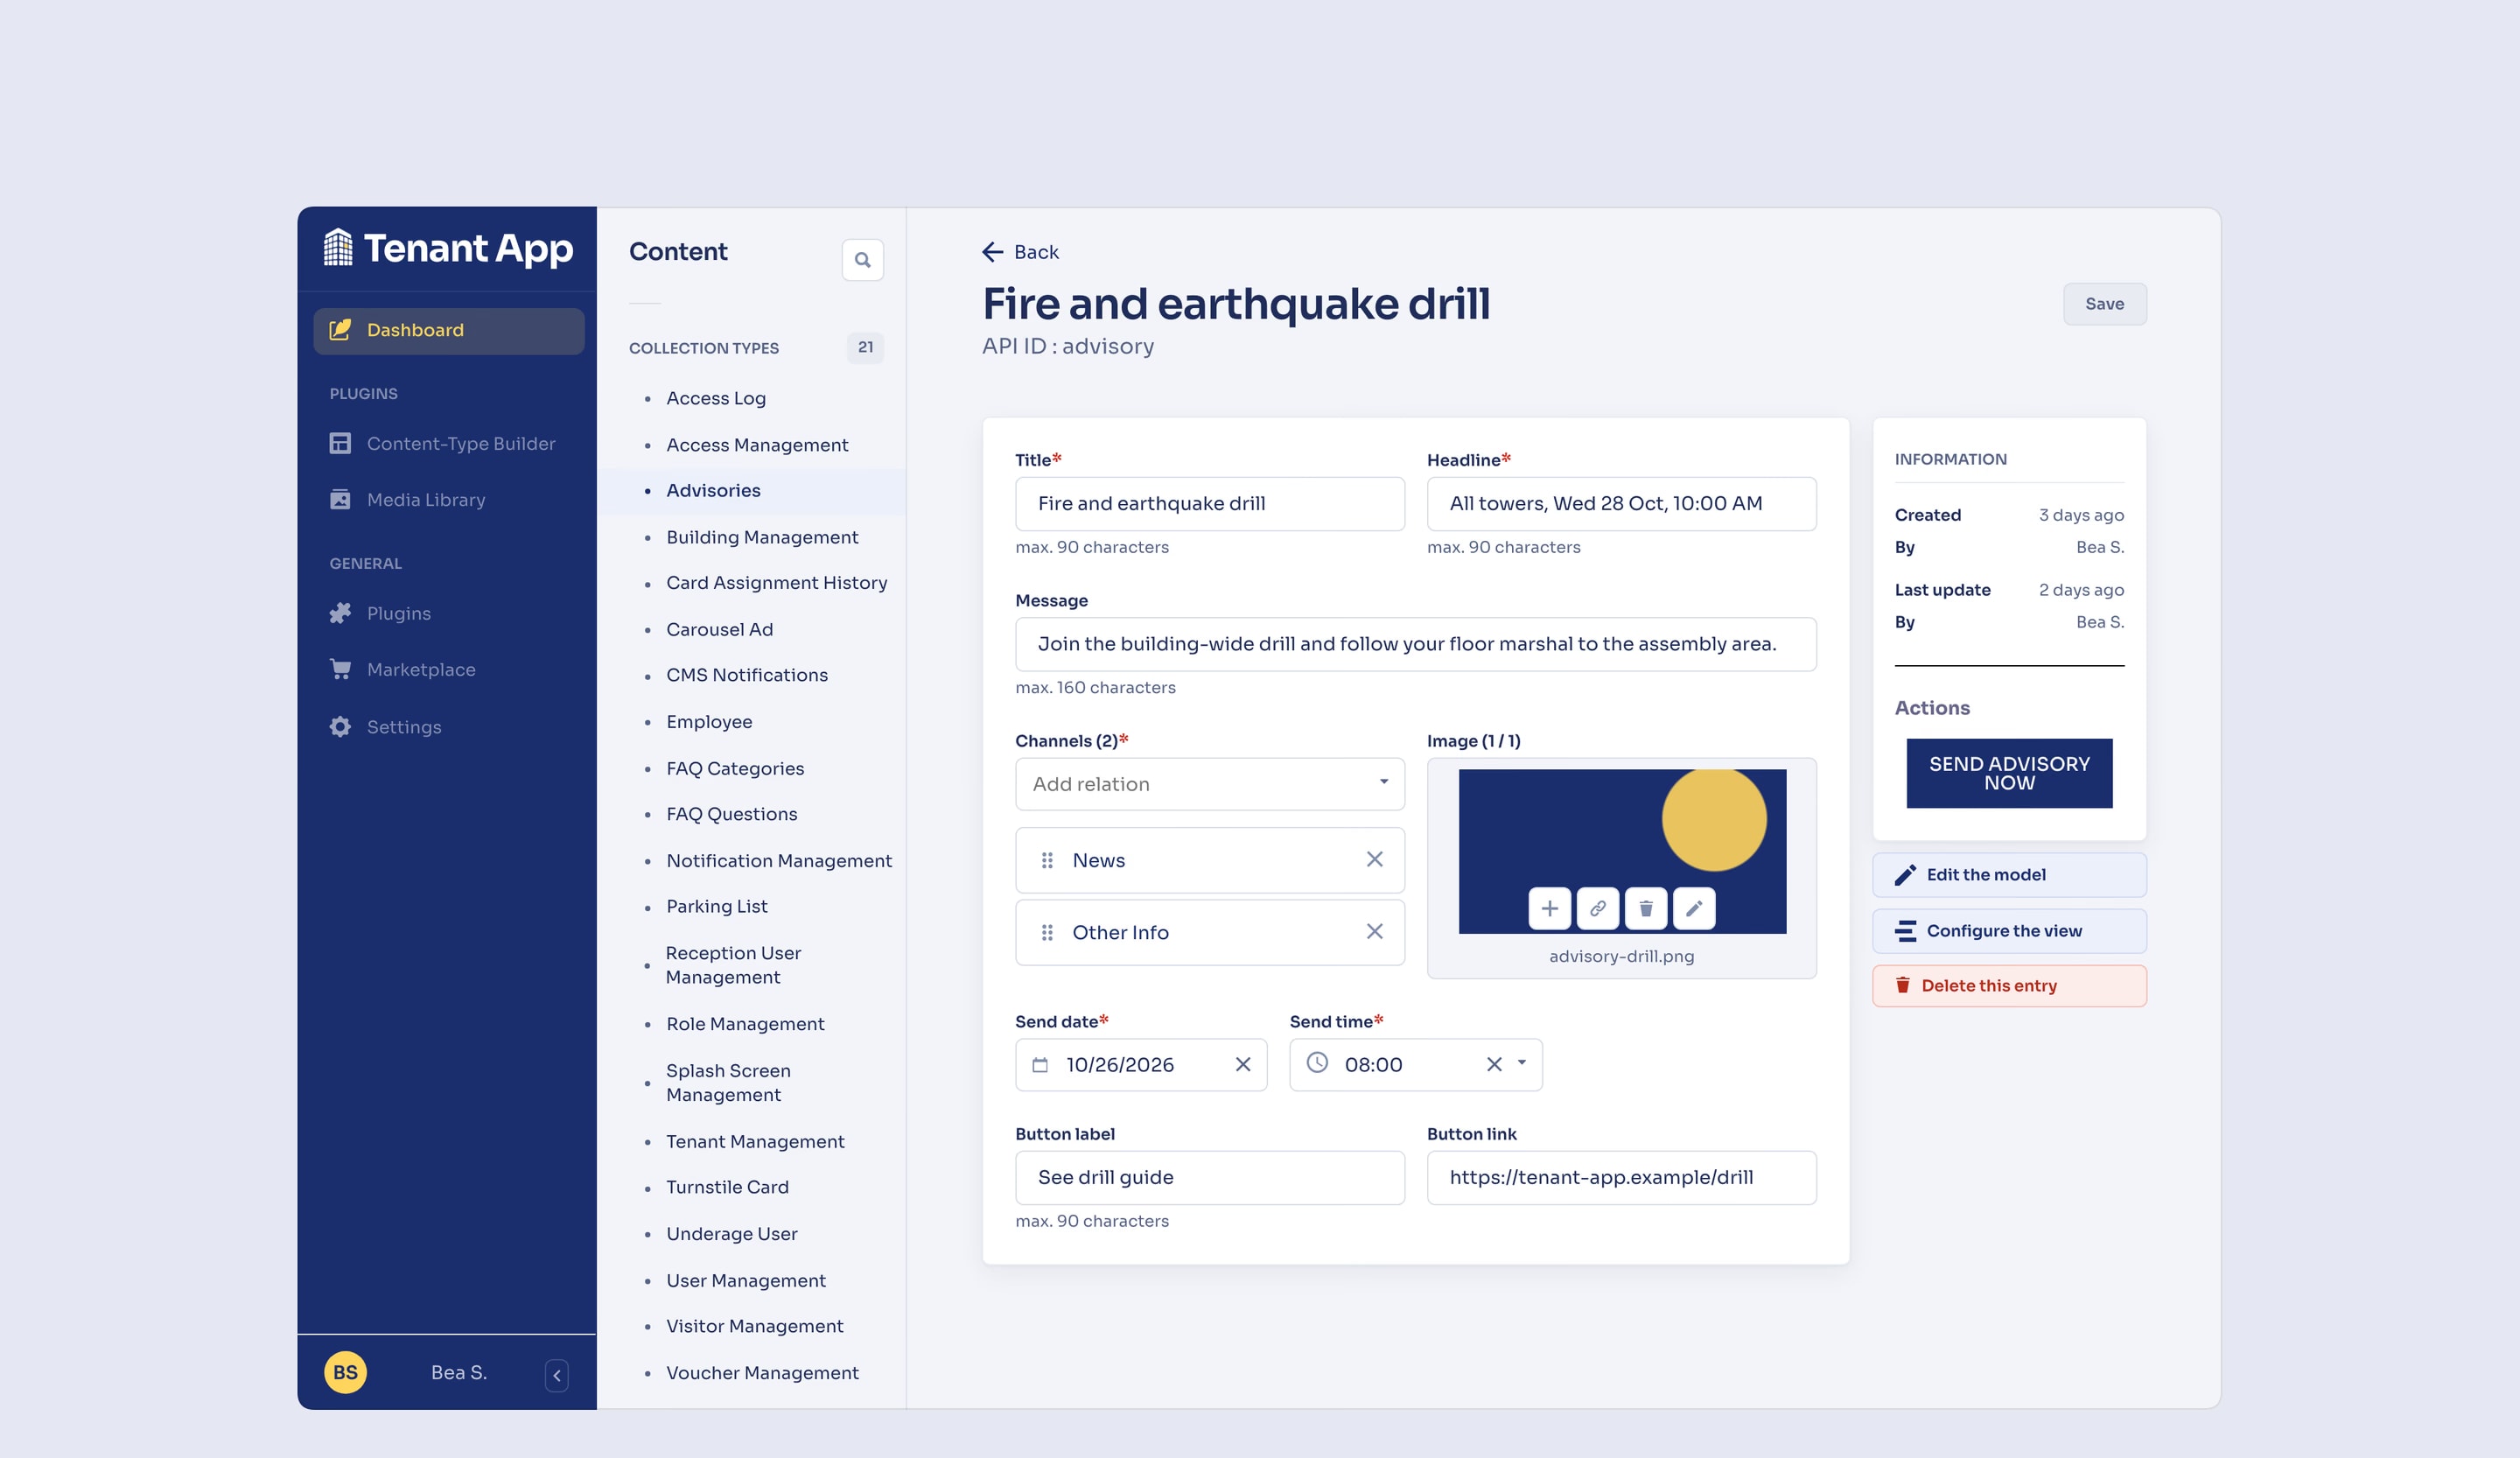The image size is (2520, 1458).
Task: Click the Save button
Action: coord(2104,304)
